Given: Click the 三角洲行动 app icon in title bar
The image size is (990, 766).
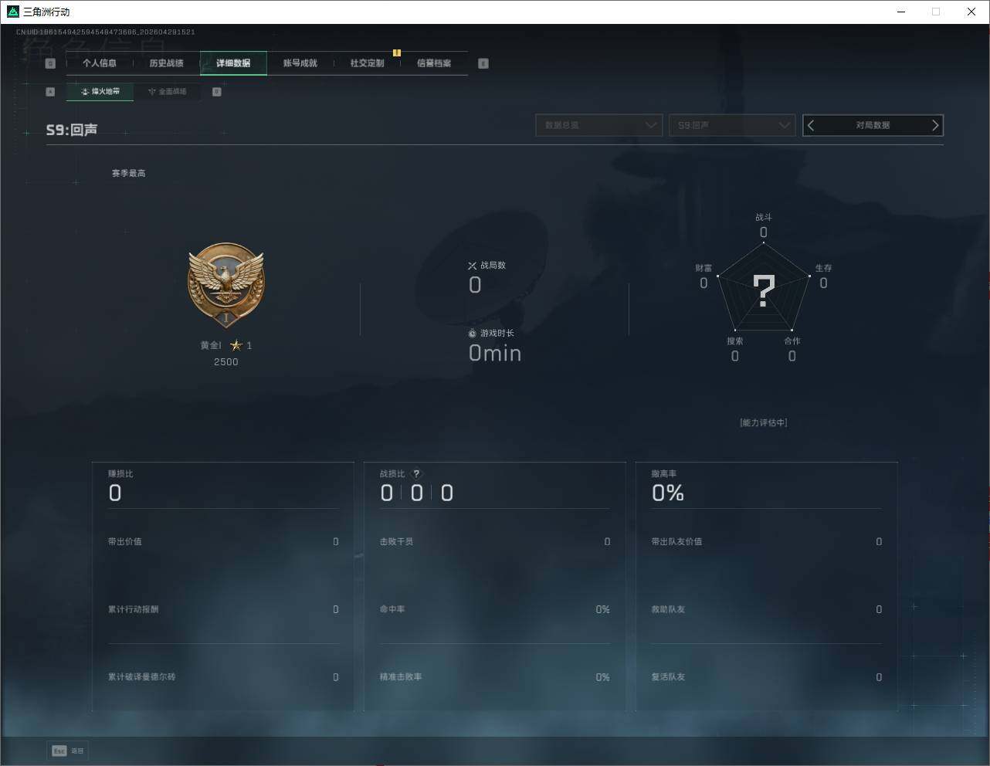Looking at the screenshot, I should [x=13, y=12].
